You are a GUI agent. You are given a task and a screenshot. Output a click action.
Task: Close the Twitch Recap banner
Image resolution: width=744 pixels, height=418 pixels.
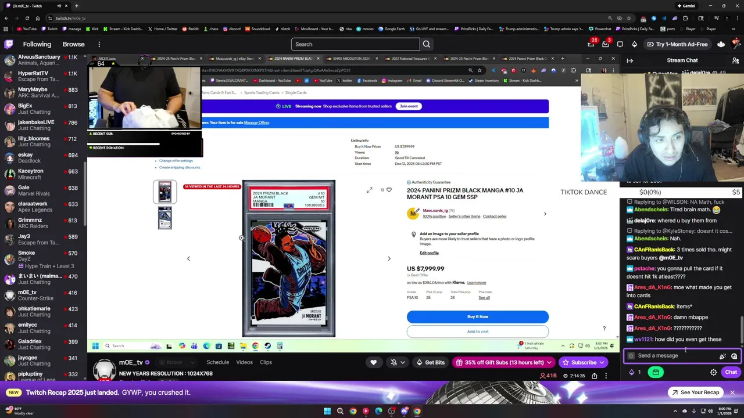coord(732,392)
